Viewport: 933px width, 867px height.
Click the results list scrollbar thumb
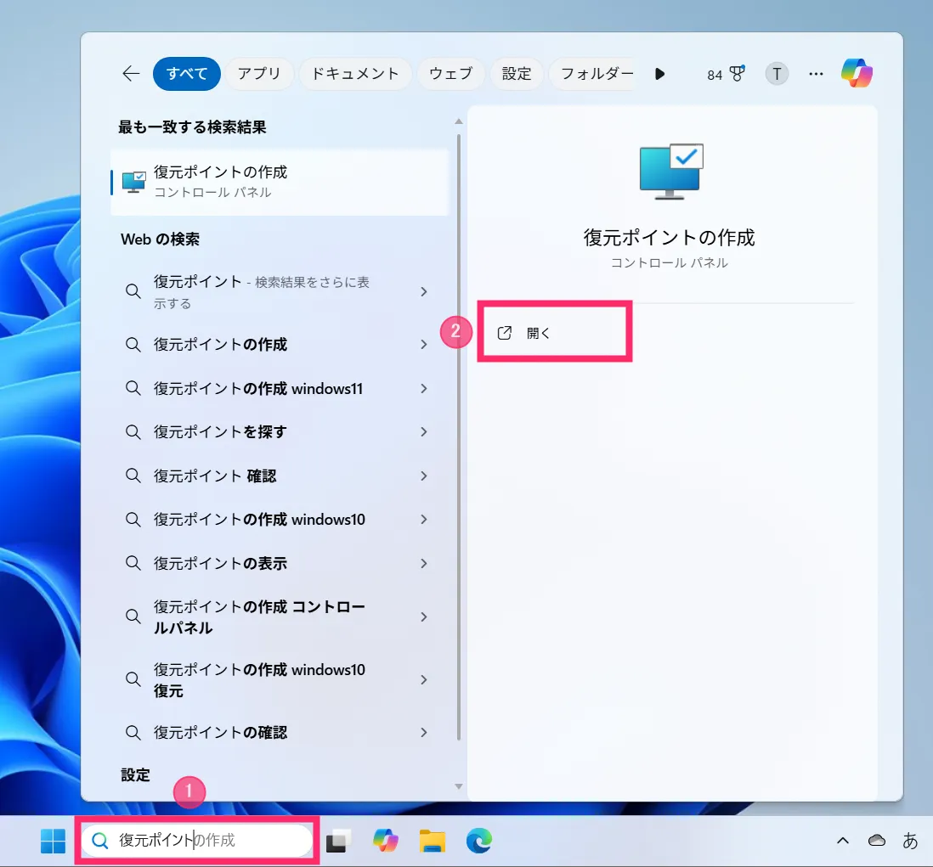pos(458,437)
